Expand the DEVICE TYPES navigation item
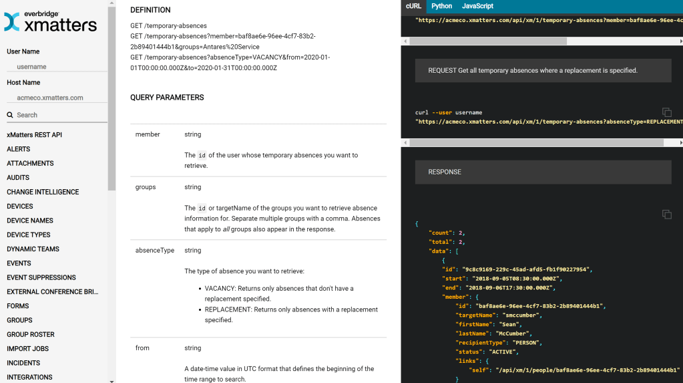The width and height of the screenshot is (683, 383). click(29, 235)
